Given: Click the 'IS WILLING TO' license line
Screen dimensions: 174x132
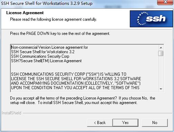Looking at the screenshot, I should (x=69, y=74).
